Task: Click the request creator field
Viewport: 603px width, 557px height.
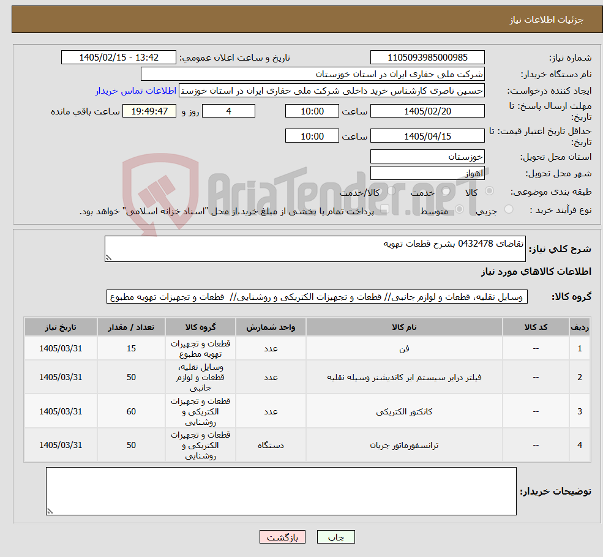Action: (331, 91)
